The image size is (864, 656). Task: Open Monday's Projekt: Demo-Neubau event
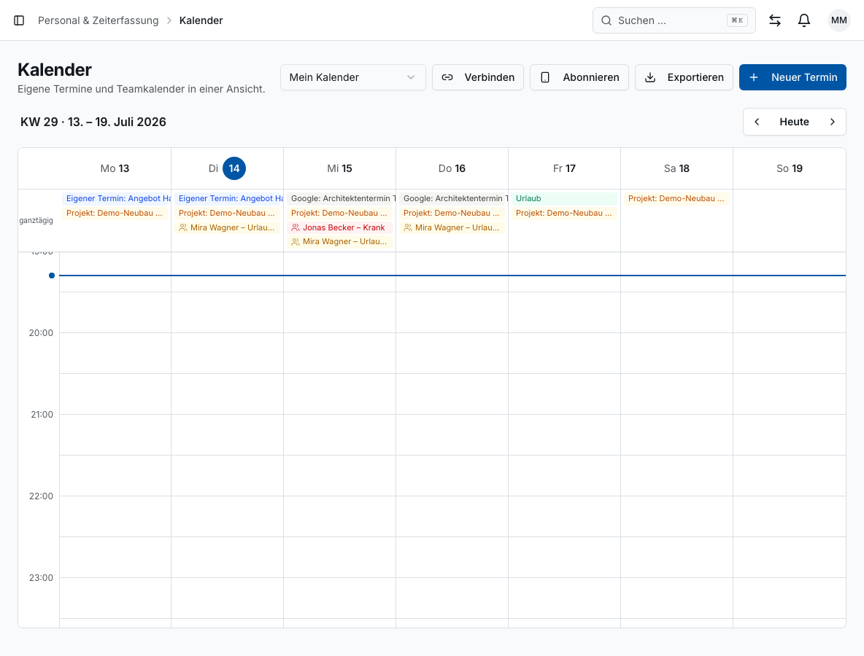pyautogui.click(x=115, y=213)
